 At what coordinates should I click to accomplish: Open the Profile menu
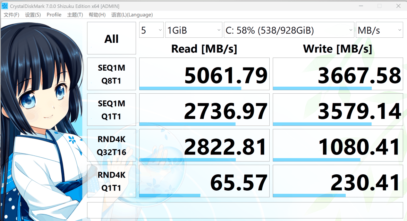[54, 15]
